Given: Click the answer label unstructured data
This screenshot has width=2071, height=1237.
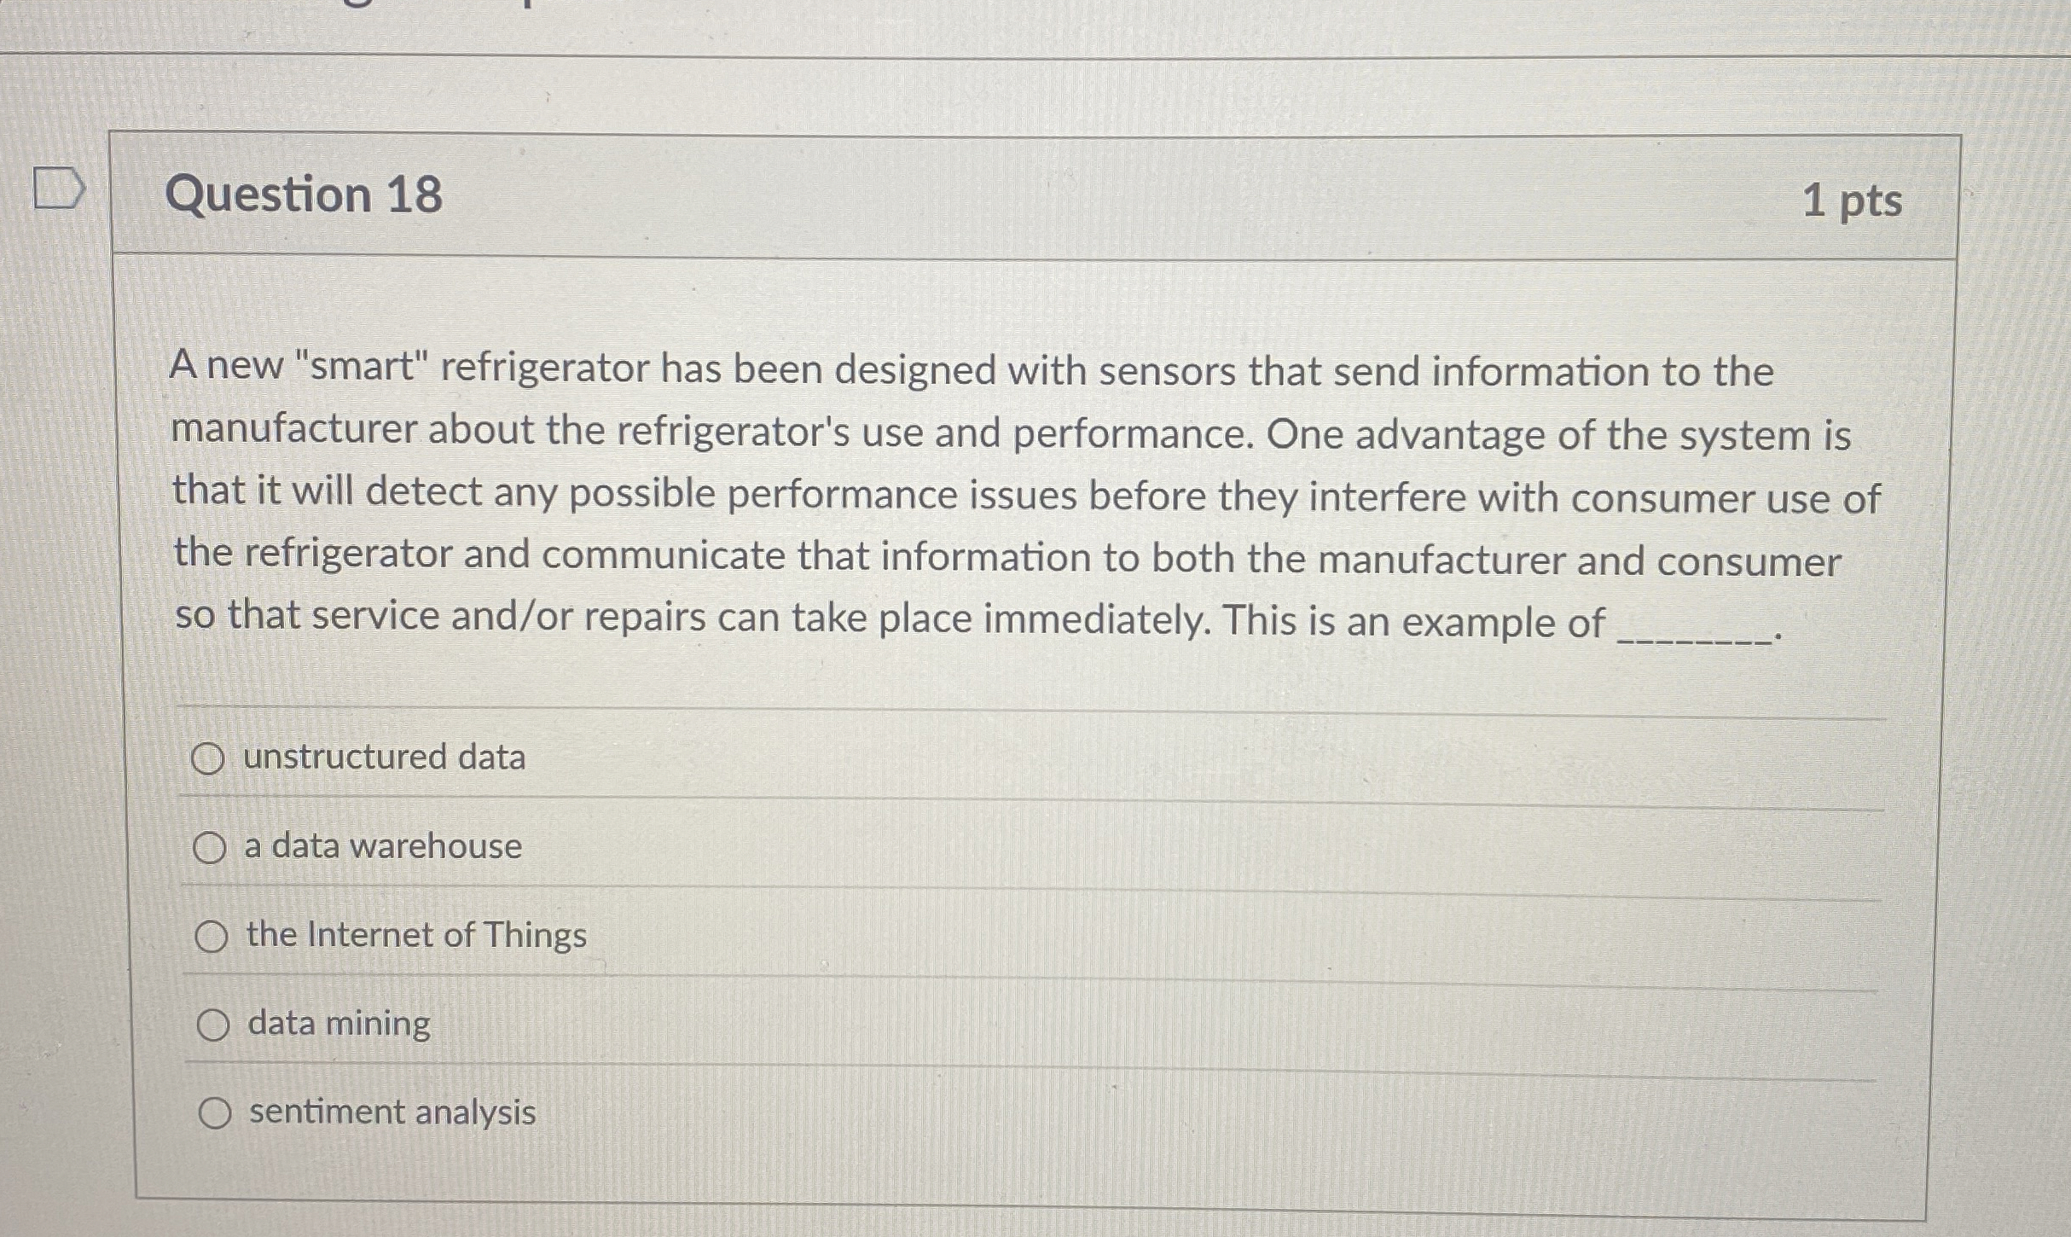Looking at the screenshot, I should (384, 758).
